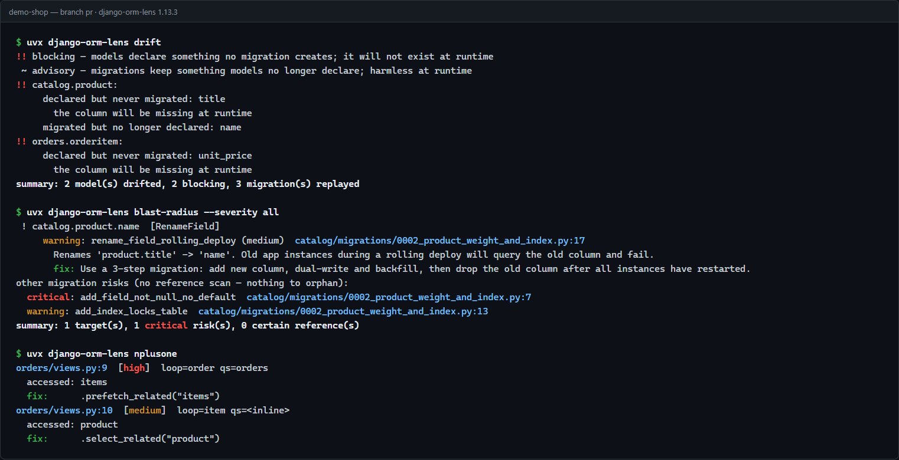Screen dimensions: 899x460
Task: Open link '0002_product_weight_and_index.py:13'
Action: tap(343, 311)
